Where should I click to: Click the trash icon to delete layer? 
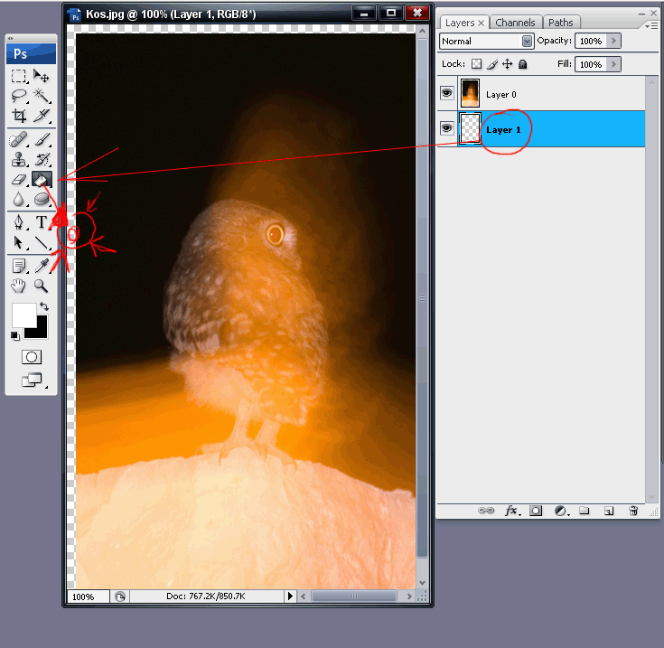click(632, 511)
